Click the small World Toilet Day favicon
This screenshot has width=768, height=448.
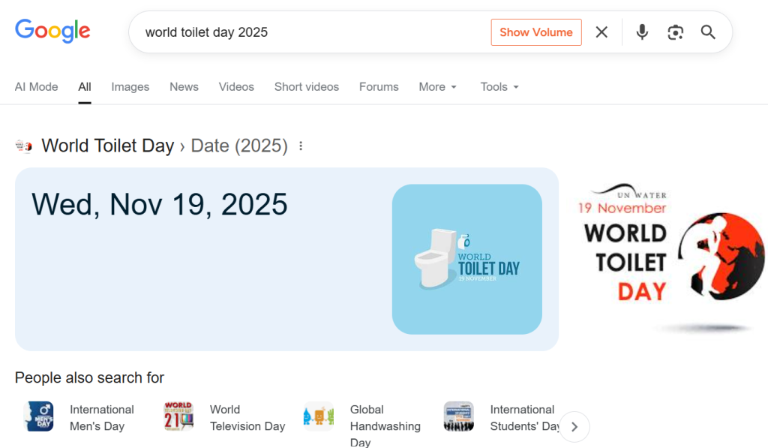click(x=24, y=146)
